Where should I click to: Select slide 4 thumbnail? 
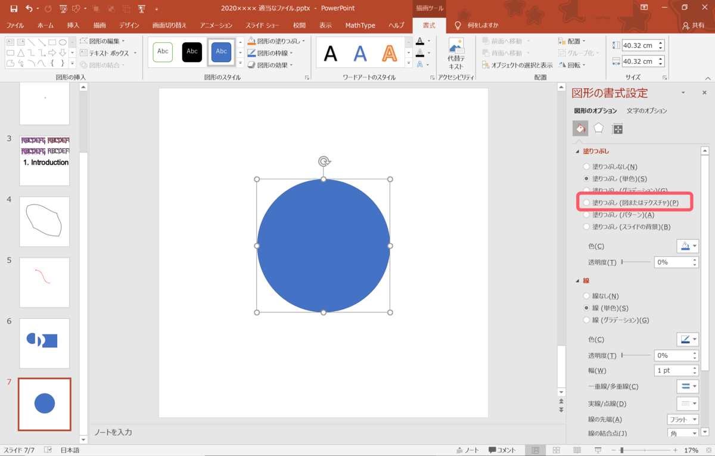(45, 222)
